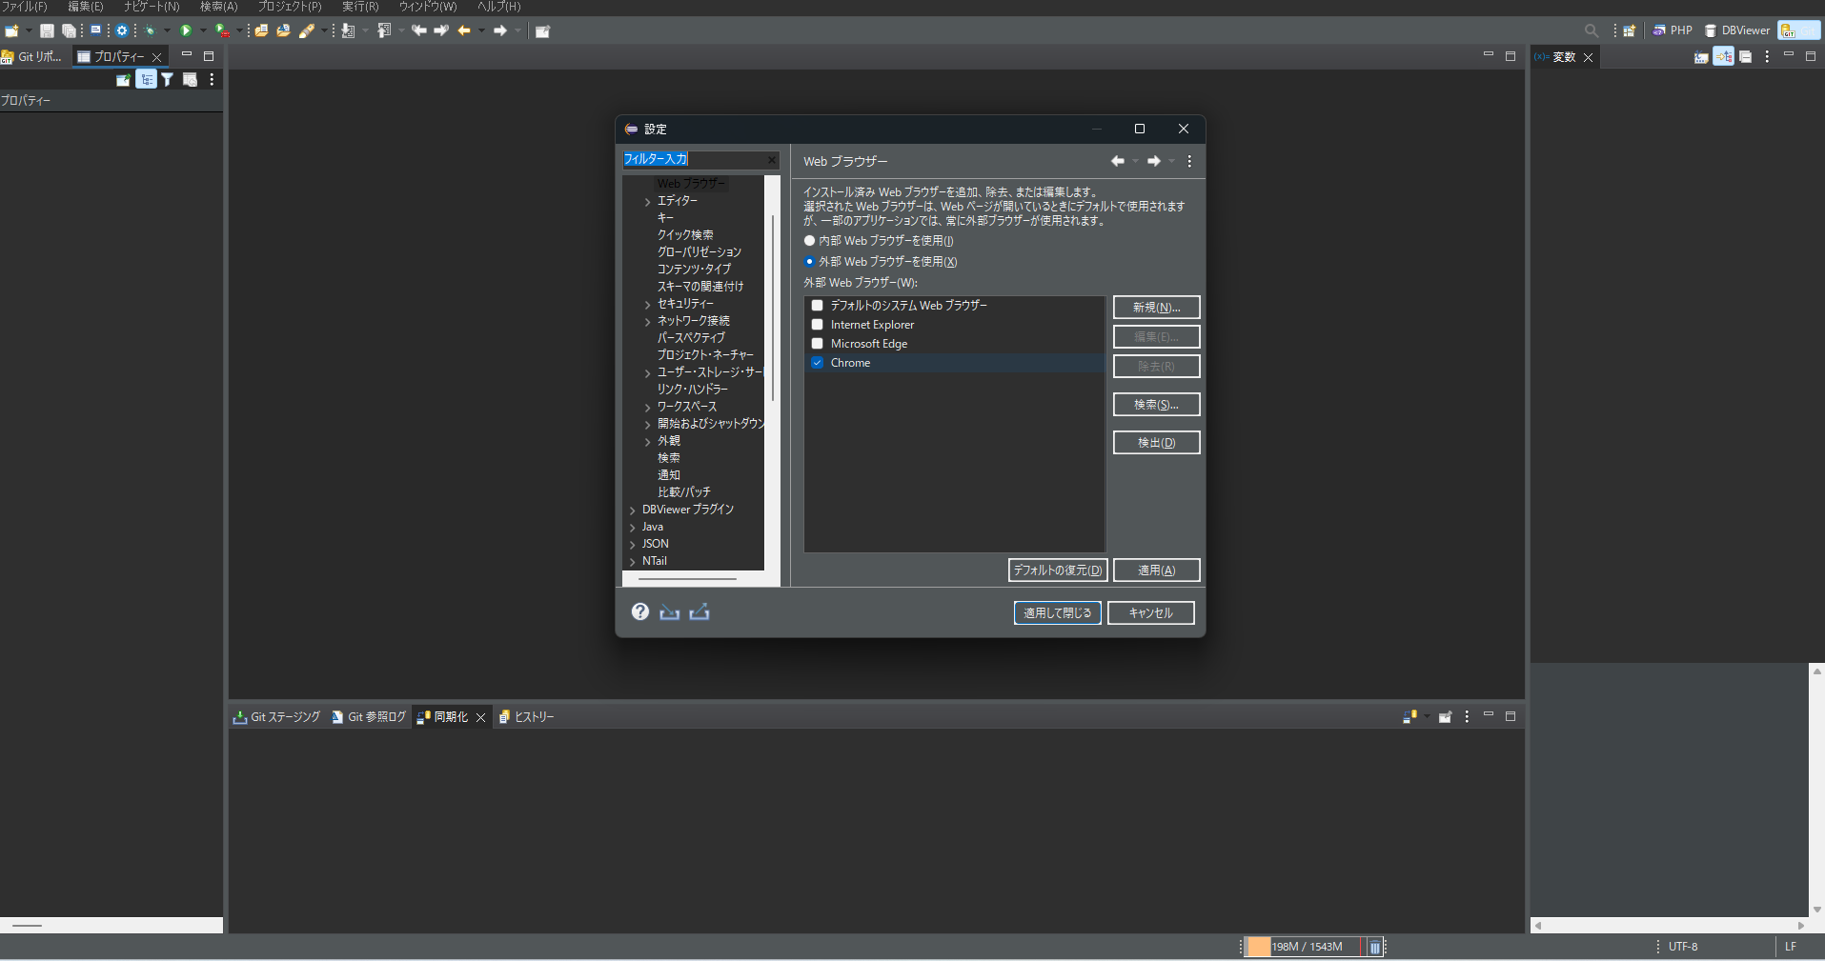Click the Save icon in the toolbar
The height and width of the screenshot is (961, 1825).
pyautogui.click(x=47, y=30)
